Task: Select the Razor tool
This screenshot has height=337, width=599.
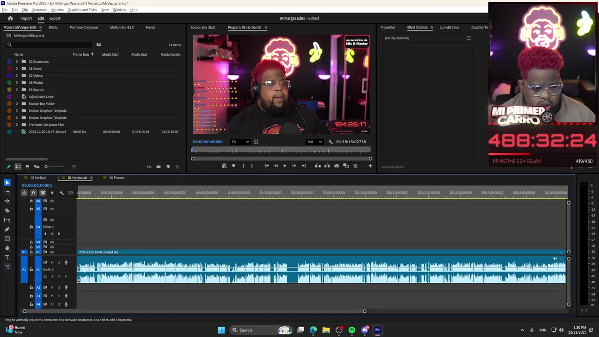Action: [7, 211]
